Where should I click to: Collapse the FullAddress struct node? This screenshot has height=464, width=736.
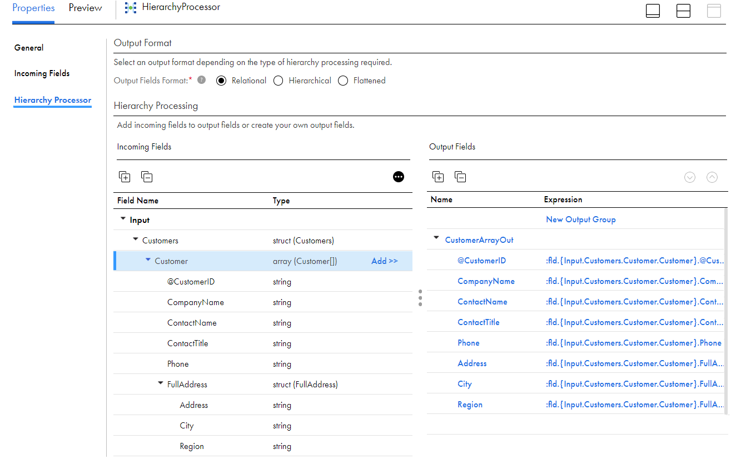point(161,384)
